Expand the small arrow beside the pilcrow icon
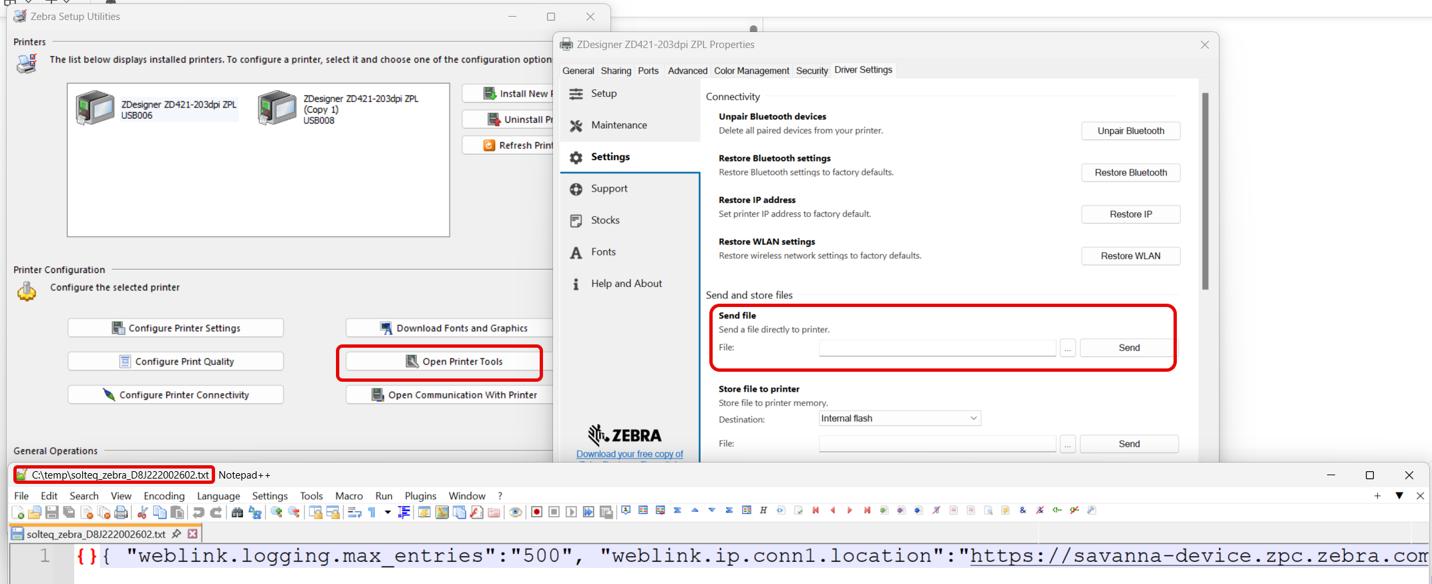The height and width of the screenshot is (584, 1432). pyautogui.click(x=387, y=513)
